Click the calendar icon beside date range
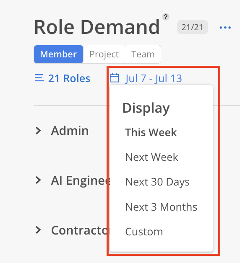 point(114,78)
